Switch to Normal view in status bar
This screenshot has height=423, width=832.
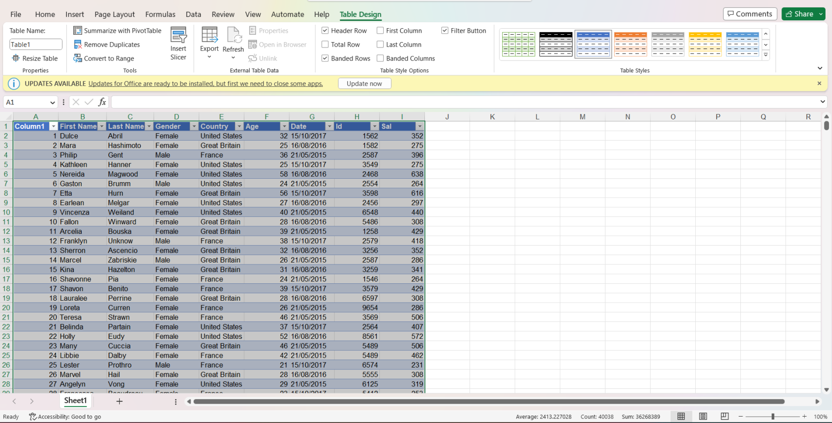coord(681,417)
